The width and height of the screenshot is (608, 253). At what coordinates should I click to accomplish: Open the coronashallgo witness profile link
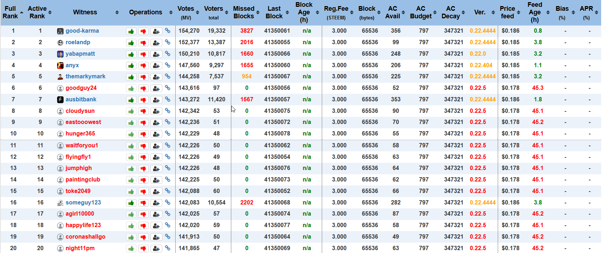[85, 237]
